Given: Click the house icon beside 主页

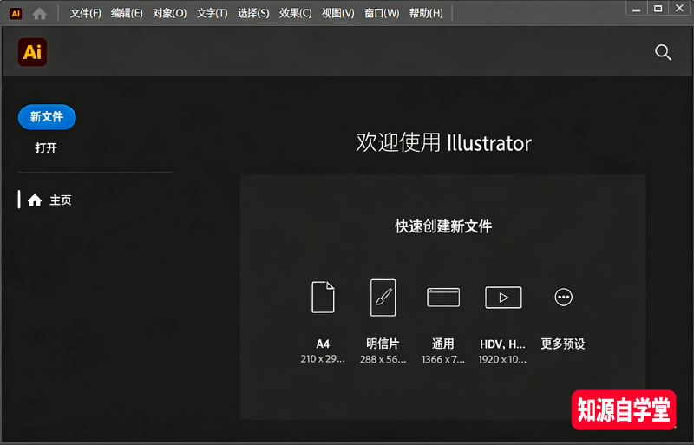Looking at the screenshot, I should coord(35,200).
